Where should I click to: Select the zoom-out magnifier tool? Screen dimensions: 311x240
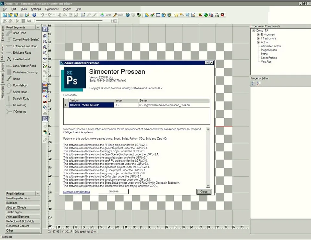(45, 47)
